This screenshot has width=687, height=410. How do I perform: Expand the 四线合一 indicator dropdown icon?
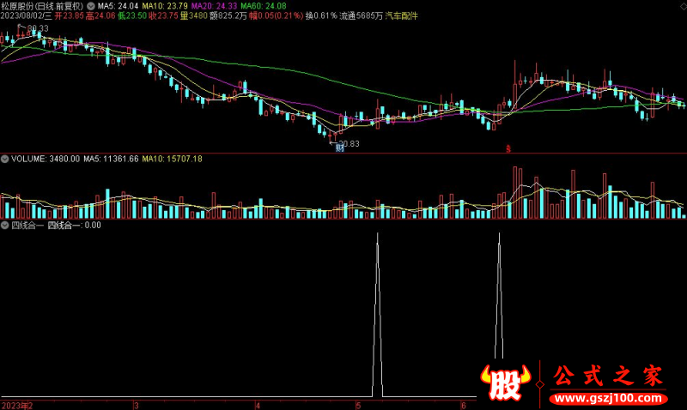(x=5, y=226)
